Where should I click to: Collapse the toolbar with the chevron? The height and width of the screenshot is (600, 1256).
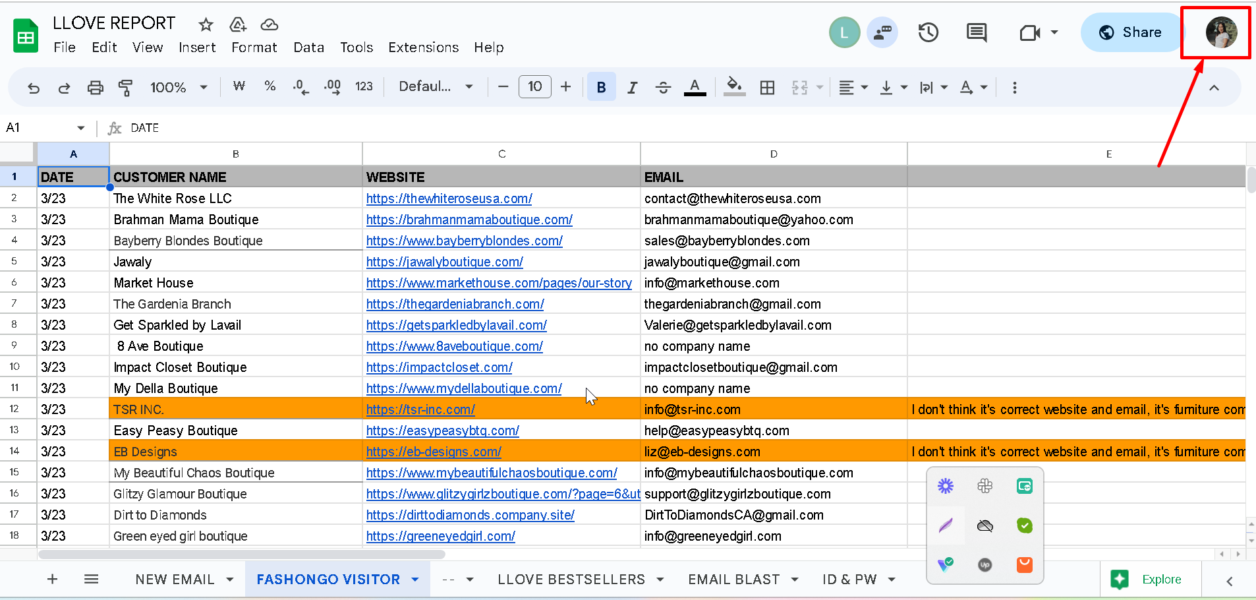click(x=1214, y=88)
